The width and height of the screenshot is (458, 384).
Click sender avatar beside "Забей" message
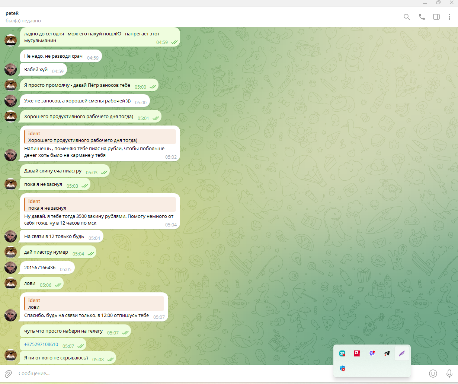[x=10, y=70]
